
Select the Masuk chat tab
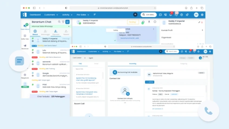click(x=35, y=32)
